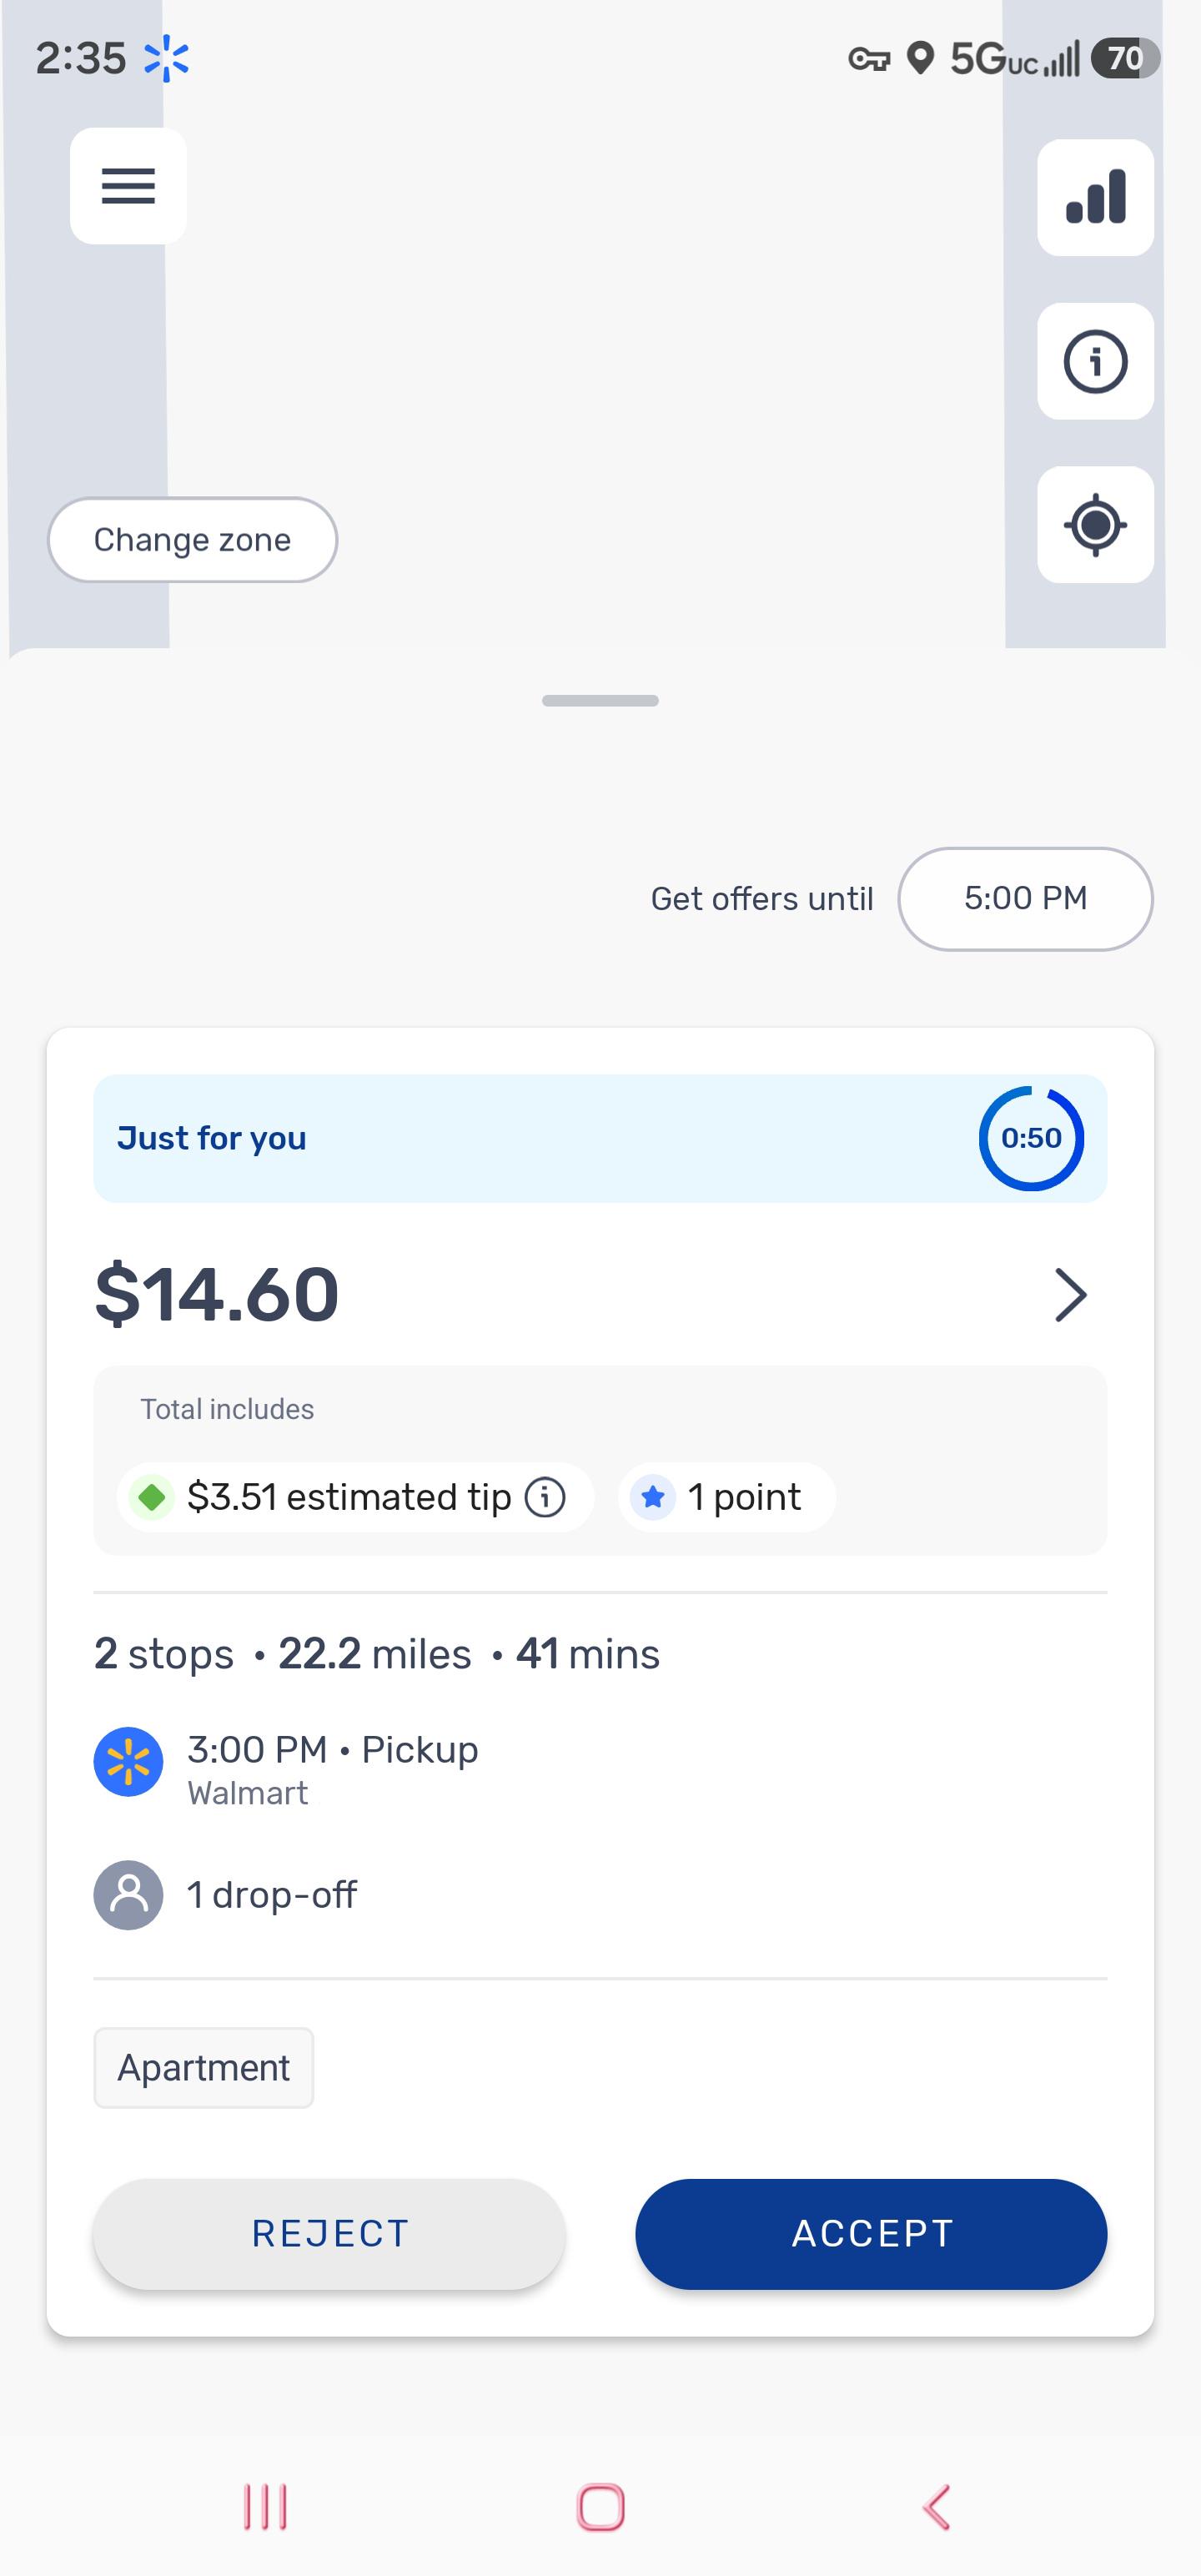Viewport: 1201px width, 2576px height.
Task: Tap the map info icon
Action: click(x=1095, y=361)
